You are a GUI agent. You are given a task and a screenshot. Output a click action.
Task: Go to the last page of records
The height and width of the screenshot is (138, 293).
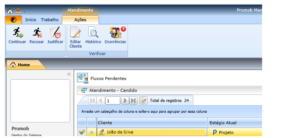[133, 101]
